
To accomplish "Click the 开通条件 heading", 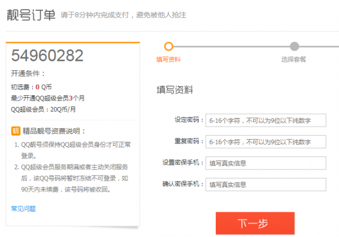I will [28, 74].
